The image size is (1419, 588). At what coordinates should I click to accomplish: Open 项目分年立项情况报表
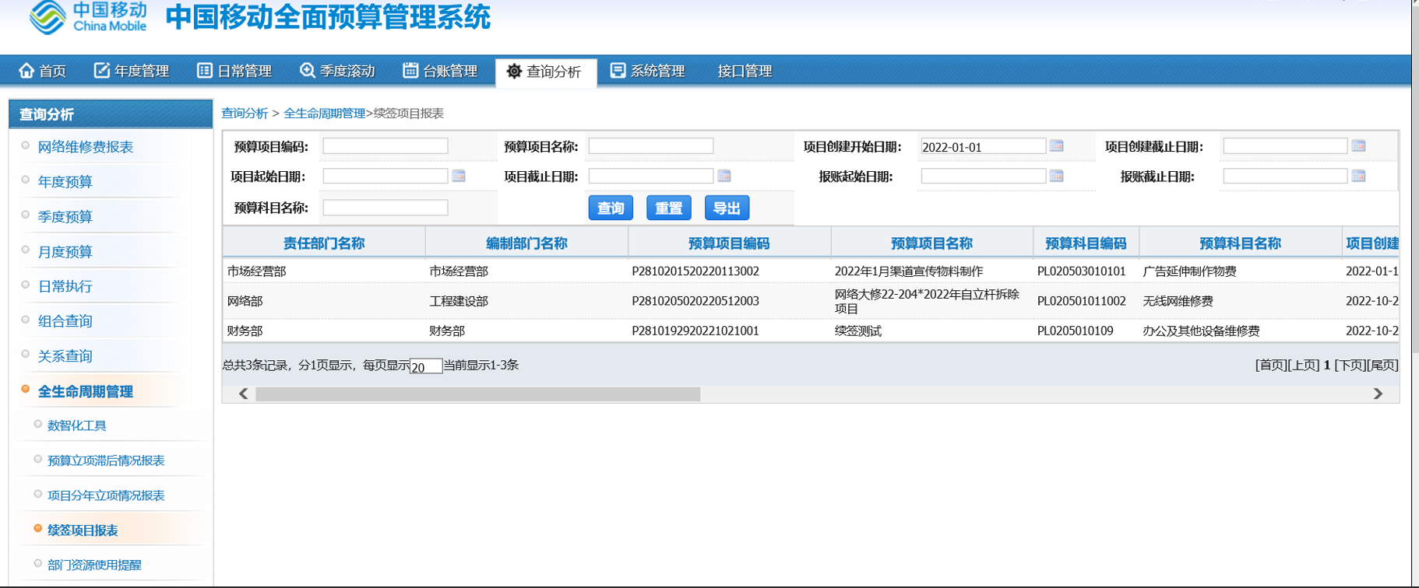pyautogui.click(x=106, y=495)
